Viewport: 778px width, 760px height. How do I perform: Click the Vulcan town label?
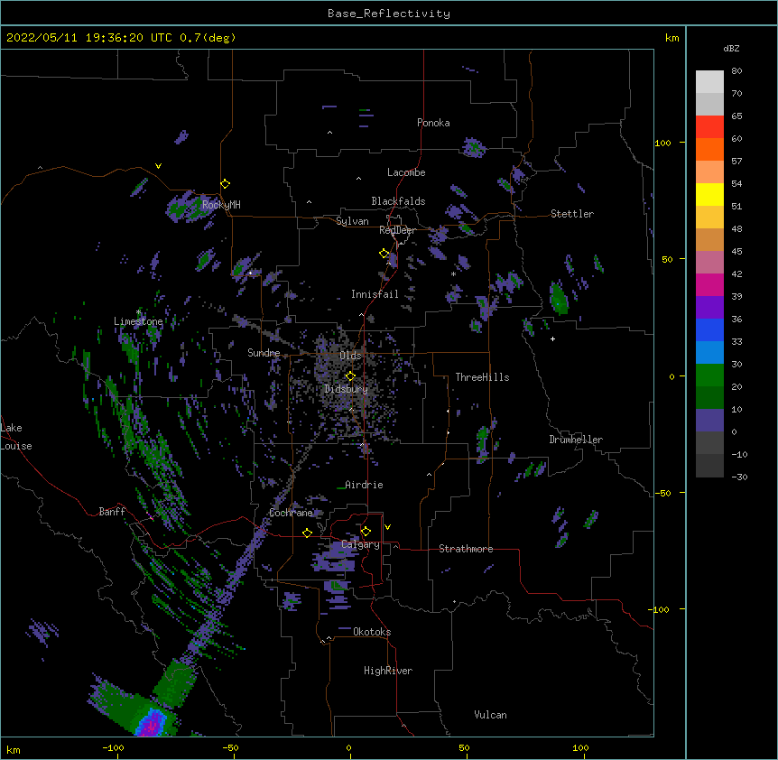[x=490, y=715]
